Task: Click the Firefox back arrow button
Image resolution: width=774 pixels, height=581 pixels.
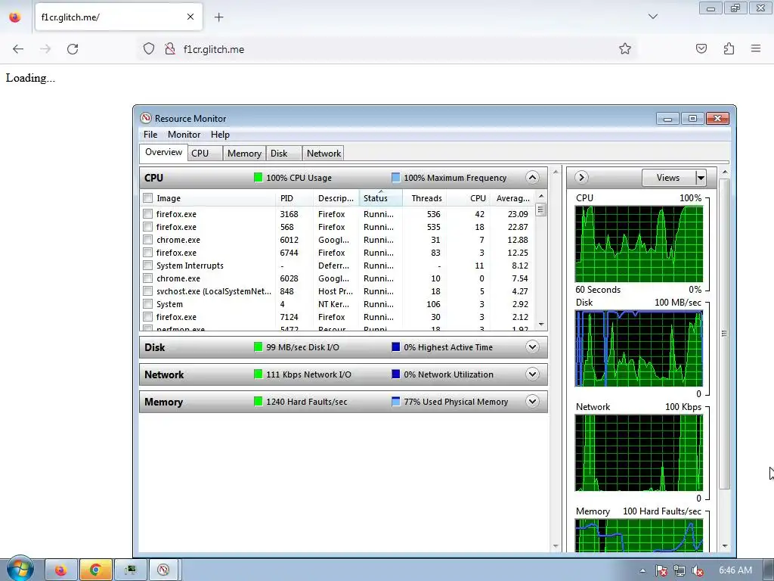Action: tap(18, 49)
